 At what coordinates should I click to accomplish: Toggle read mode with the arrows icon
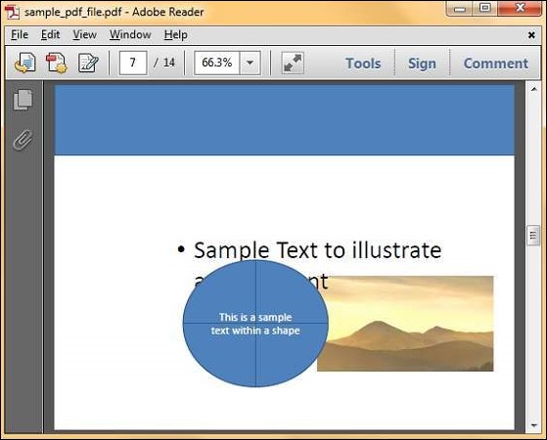click(293, 64)
